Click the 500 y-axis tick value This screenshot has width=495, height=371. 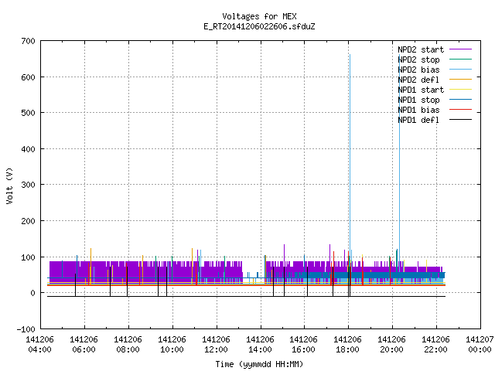point(29,113)
